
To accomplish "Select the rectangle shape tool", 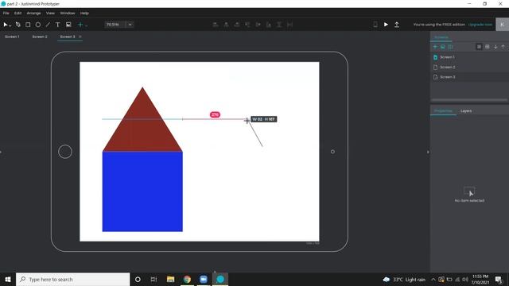I will click(x=28, y=25).
